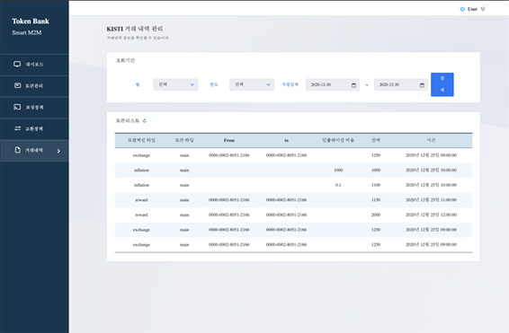
Task: Open the 대시보드 sidebar menu label
Action: coord(34,65)
